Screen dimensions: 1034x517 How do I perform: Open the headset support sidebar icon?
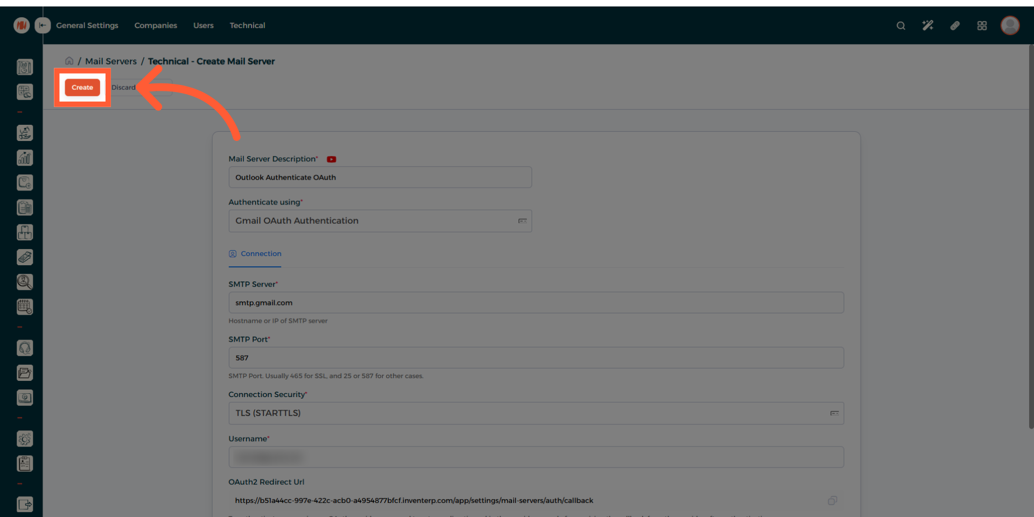point(25,348)
